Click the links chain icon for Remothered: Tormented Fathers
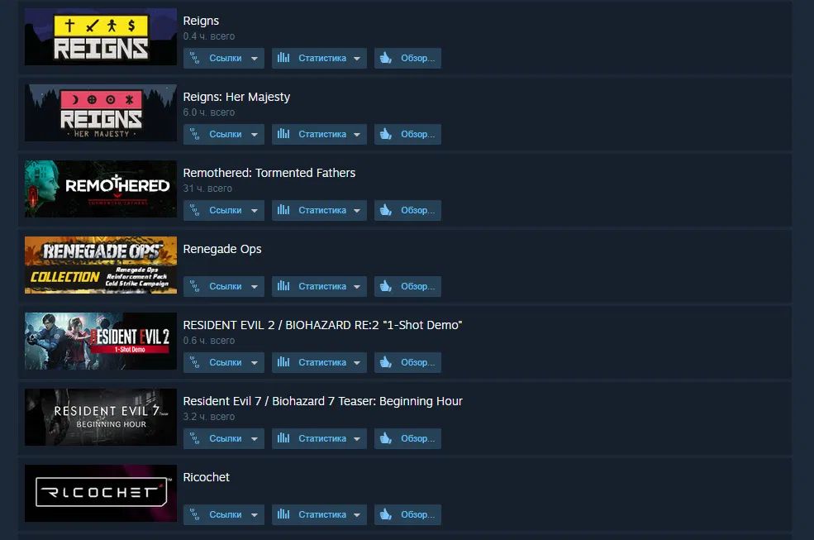Viewport: 814px width, 540px height. coord(195,210)
